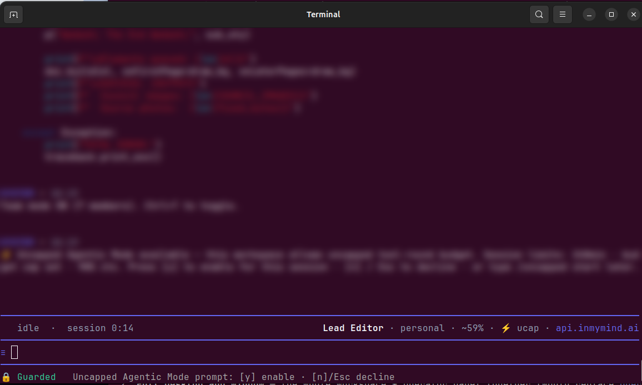Click the lightning bolt ucap icon

(505, 328)
